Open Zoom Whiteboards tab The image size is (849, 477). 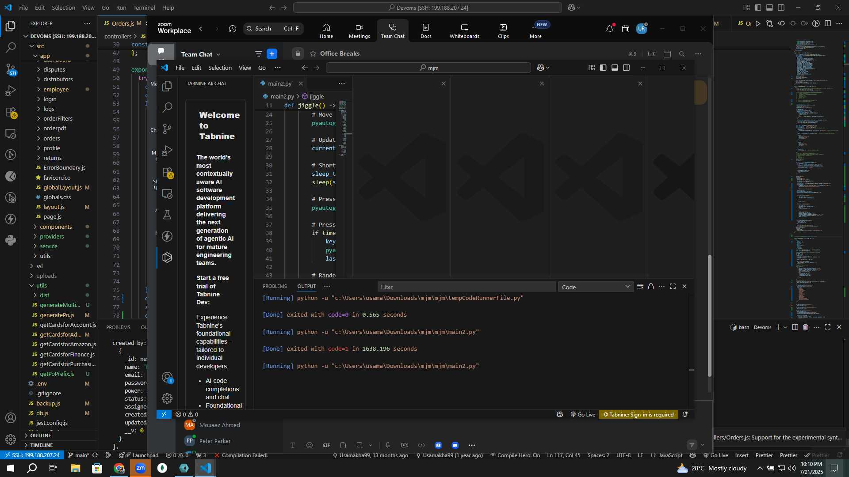(464, 31)
